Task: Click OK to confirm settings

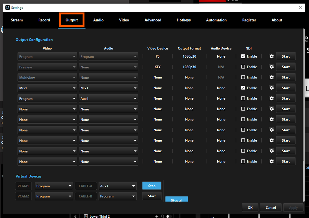Action: (x=250, y=207)
